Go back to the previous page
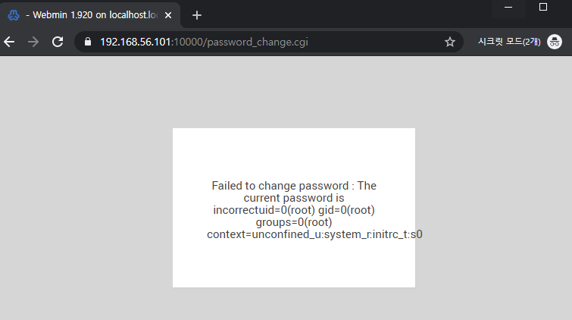Screen dimensions: 572x320 9,42
